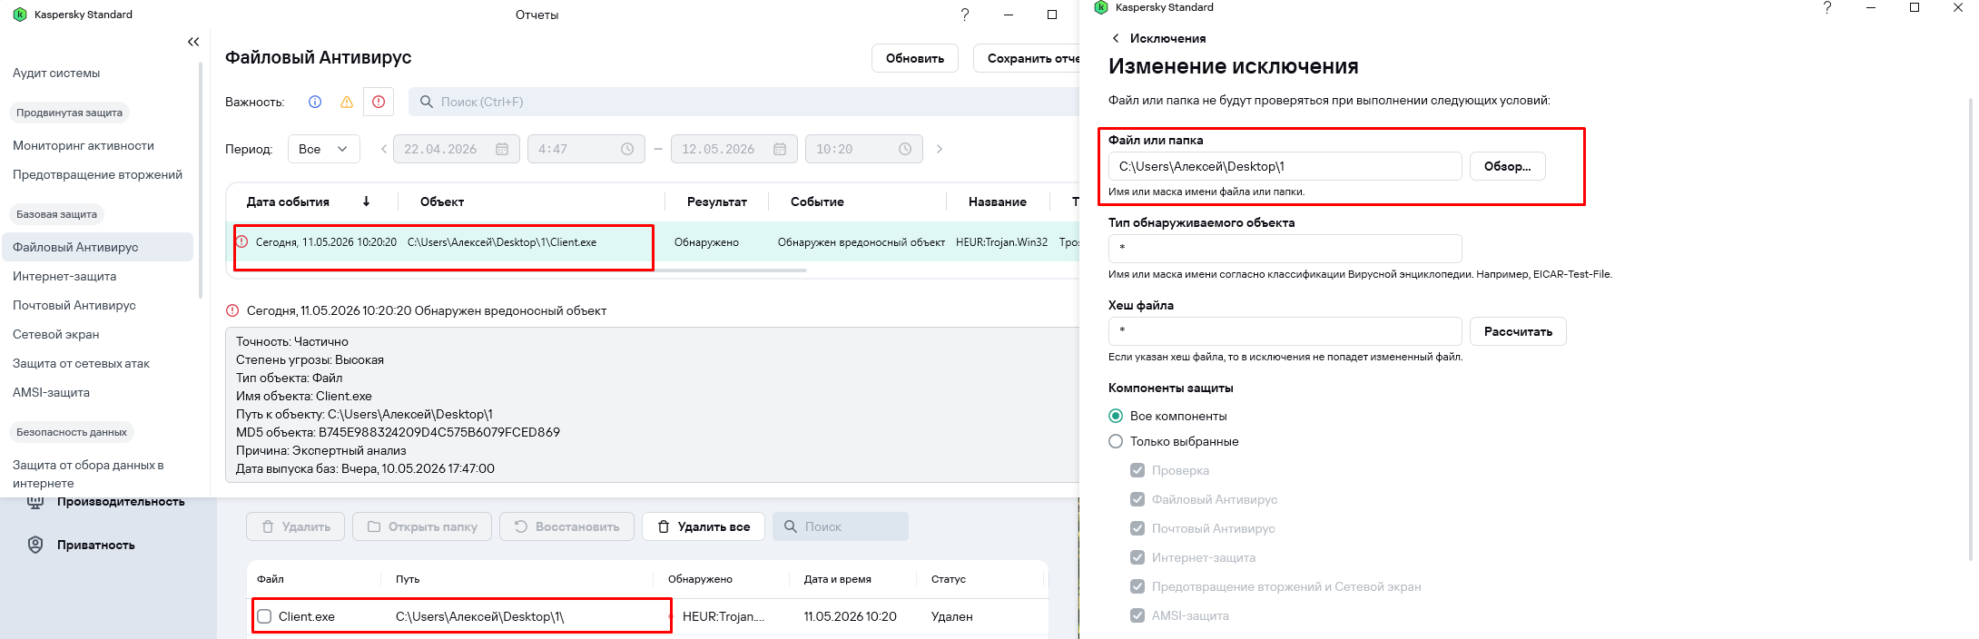Click help question mark in Reports window
1979x639 pixels.
coord(965,15)
